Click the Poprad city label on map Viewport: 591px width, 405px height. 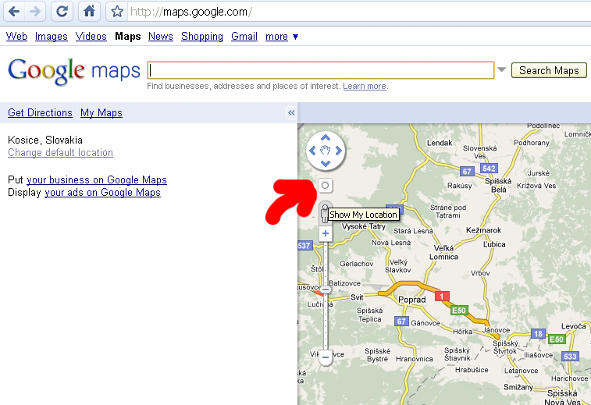pyautogui.click(x=411, y=300)
